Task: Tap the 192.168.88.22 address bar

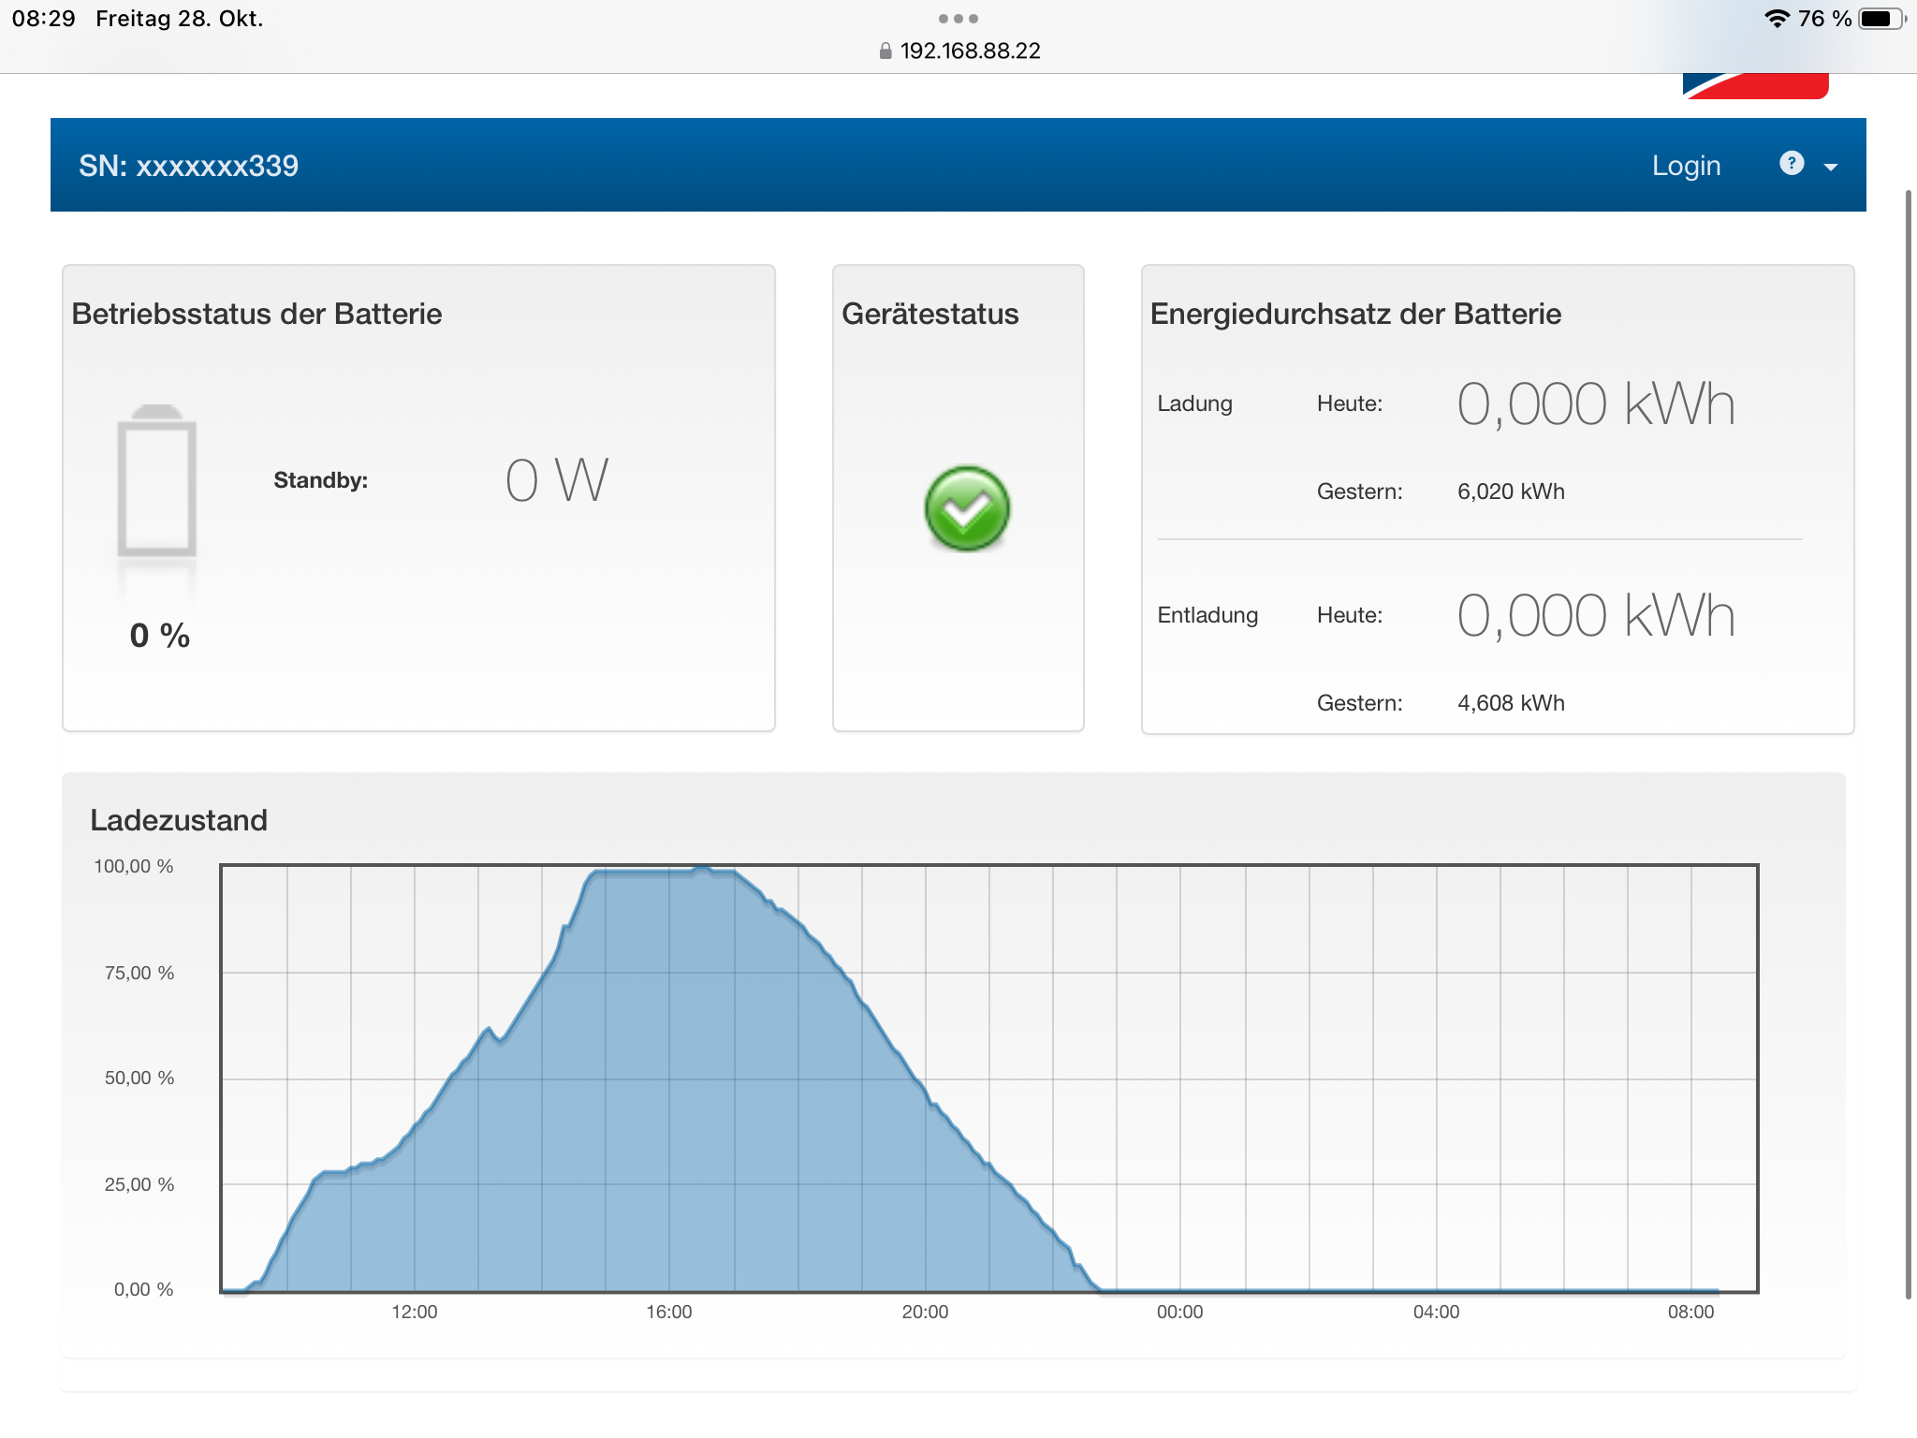Action: point(970,51)
